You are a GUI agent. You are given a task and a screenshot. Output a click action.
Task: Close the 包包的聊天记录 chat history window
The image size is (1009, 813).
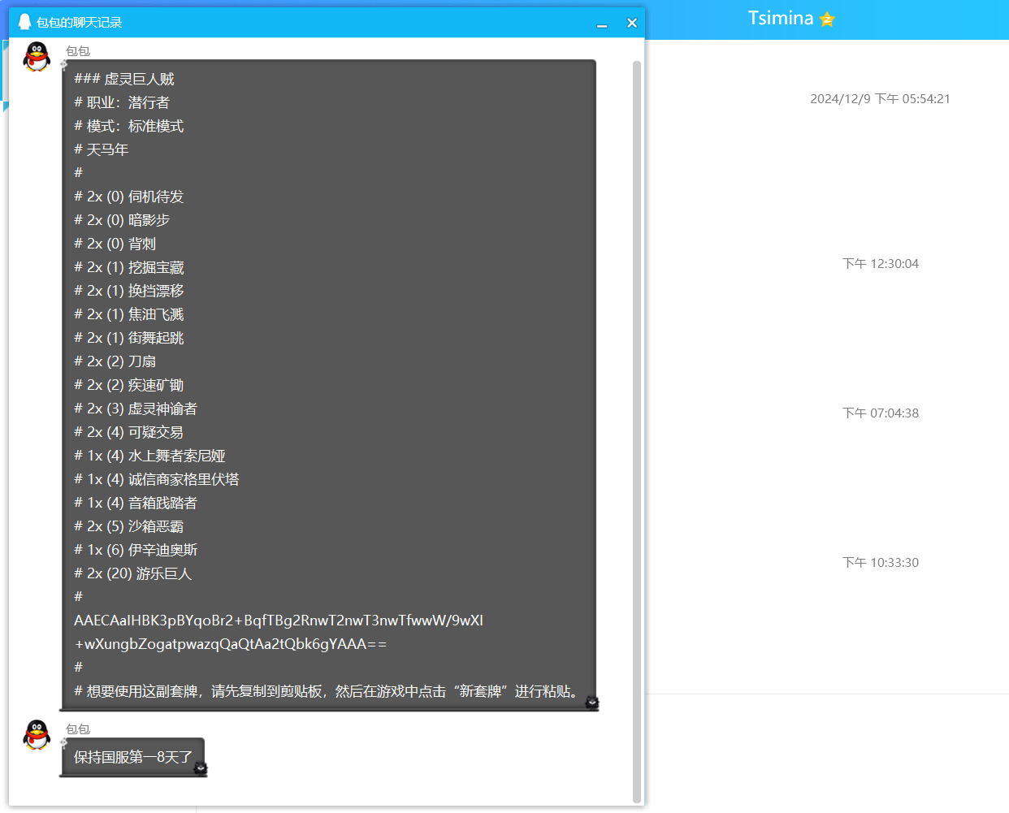point(631,23)
